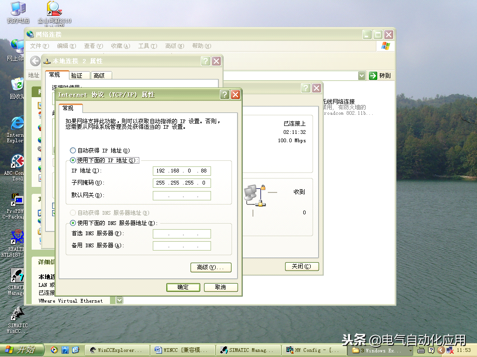Viewport: 477px width, 357px height.
Task: Click the film-strip quick launch icon
Action: pyautogui.click(x=65, y=350)
